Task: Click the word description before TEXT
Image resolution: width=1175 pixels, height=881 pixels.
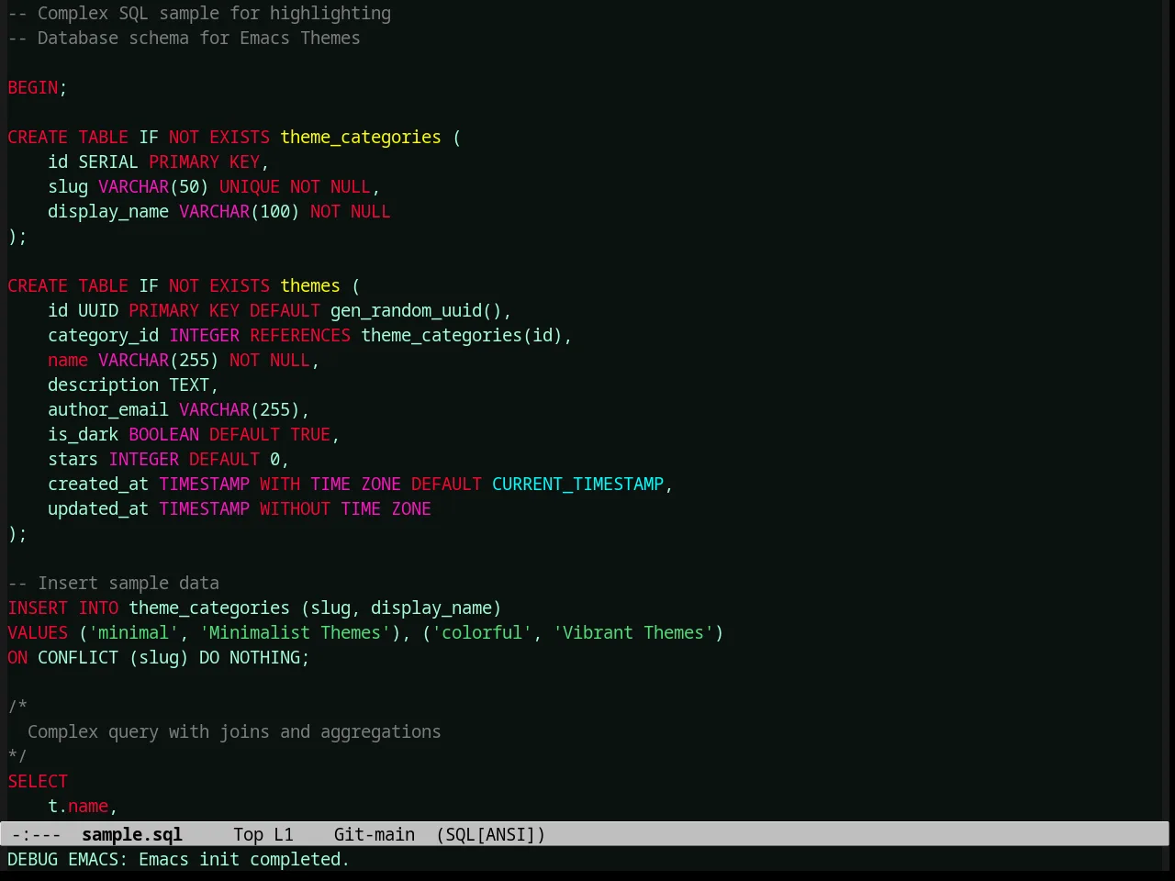Action: (x=104, y=385)
